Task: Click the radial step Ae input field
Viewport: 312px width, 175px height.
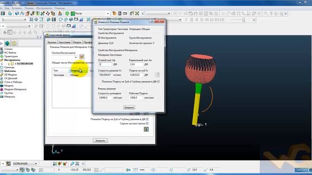Action: 136,64
